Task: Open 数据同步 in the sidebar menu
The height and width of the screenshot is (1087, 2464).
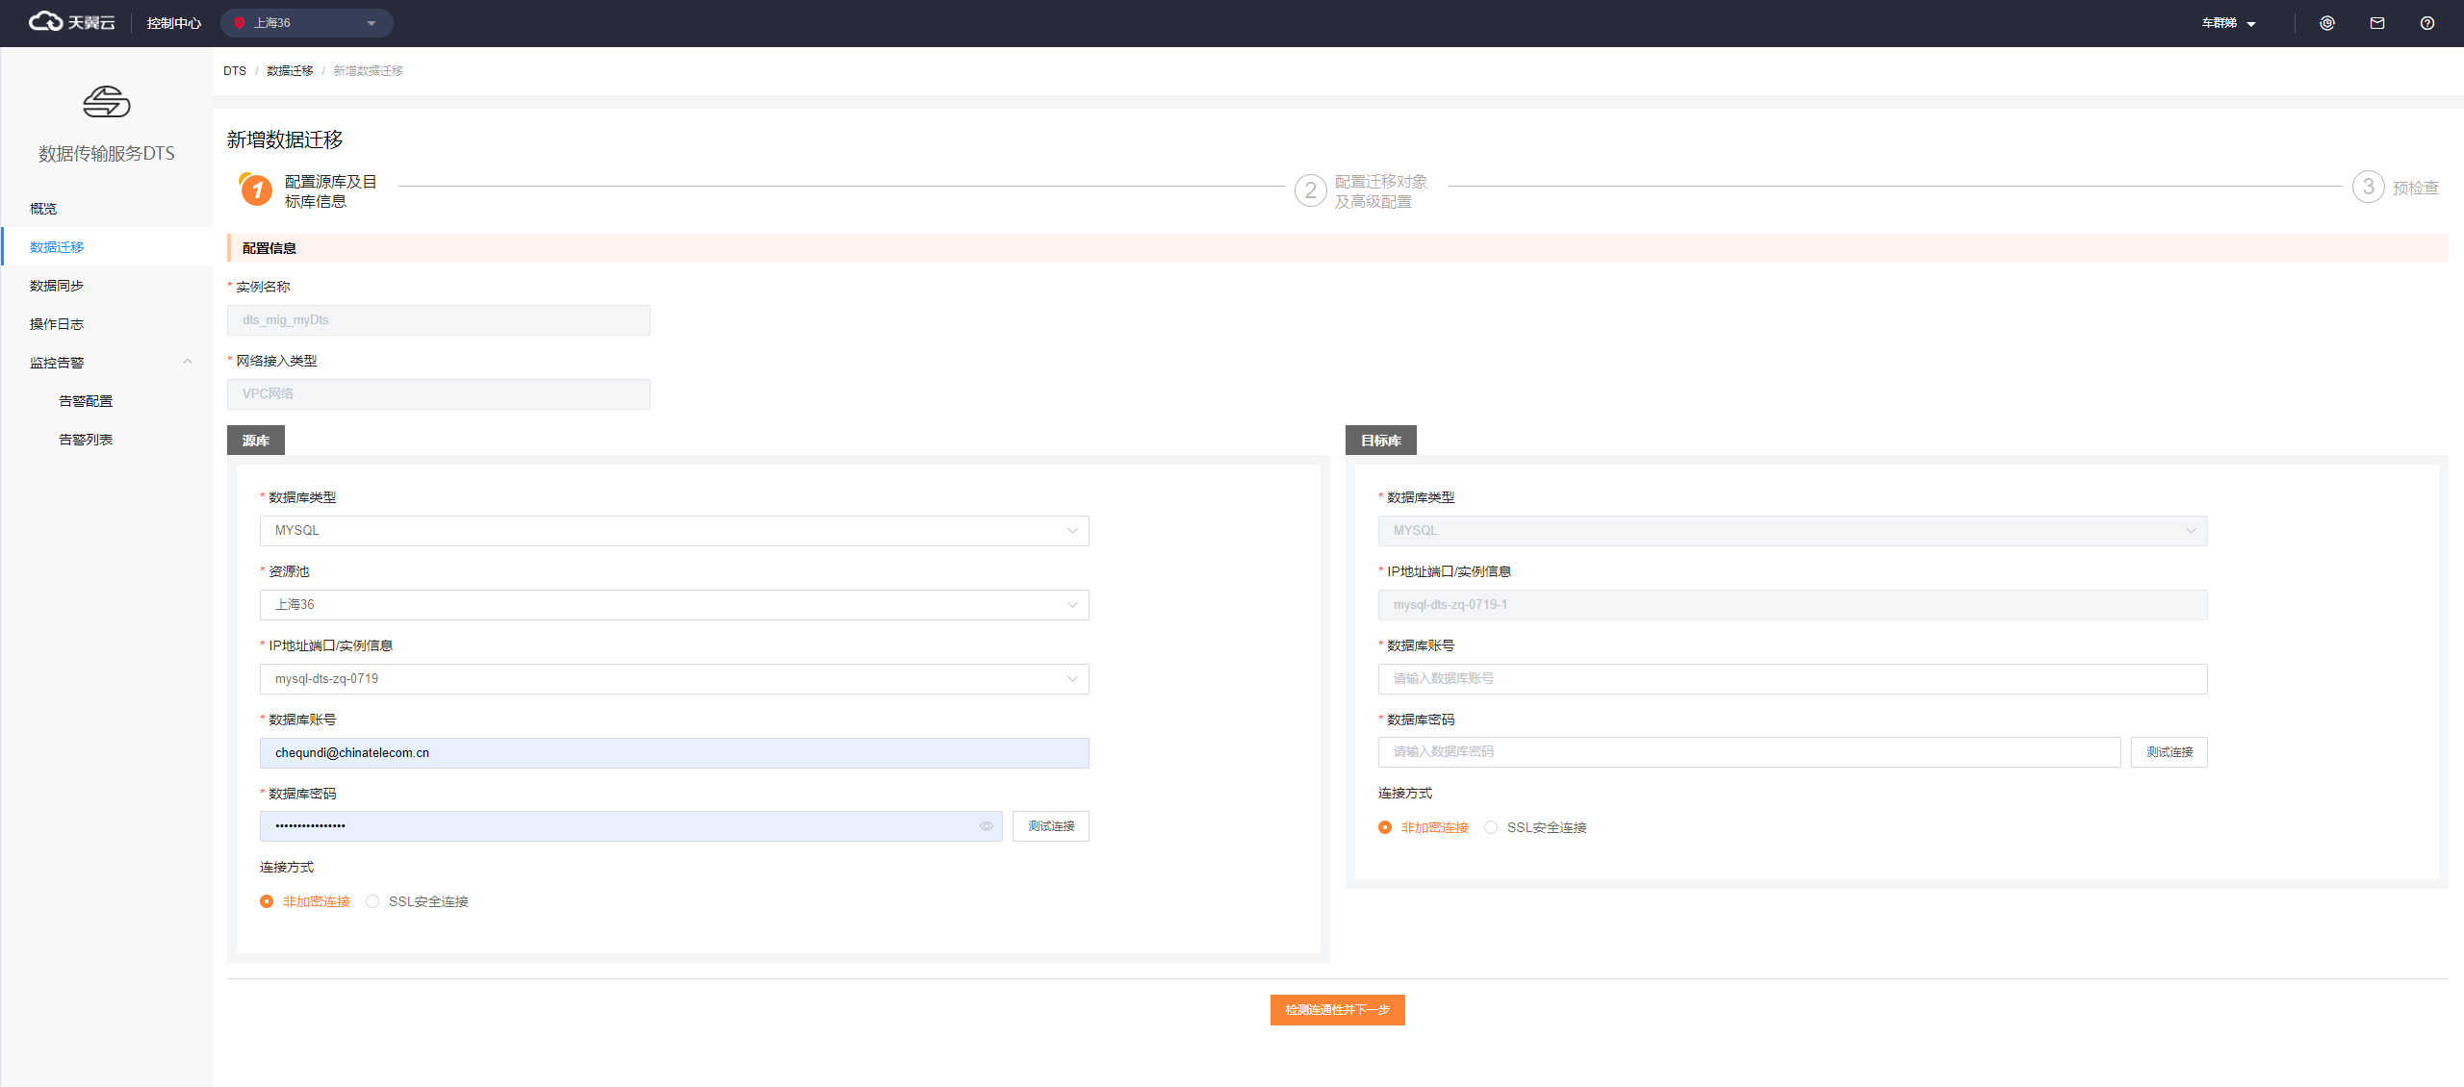Action: point(57,286)
